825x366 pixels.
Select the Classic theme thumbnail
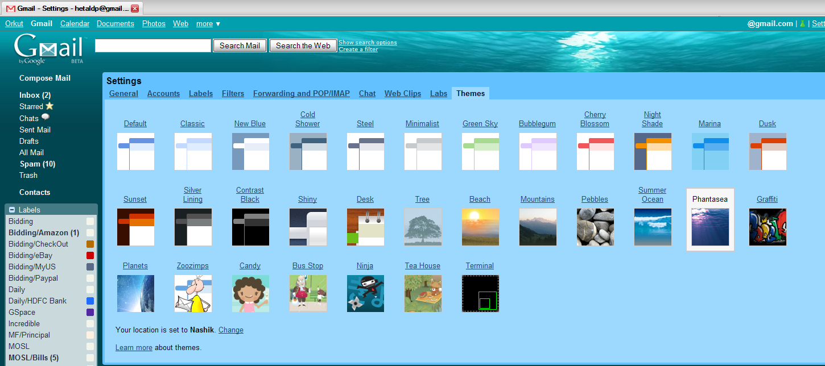pyautogui.click(x=193, y=152)
